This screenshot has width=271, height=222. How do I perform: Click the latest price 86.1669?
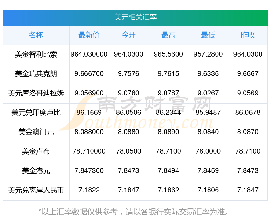pos(89,113)
